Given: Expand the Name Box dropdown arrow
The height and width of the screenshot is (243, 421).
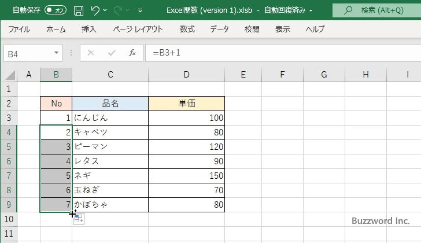Looking at the screenshot, I should click(56, 53).
